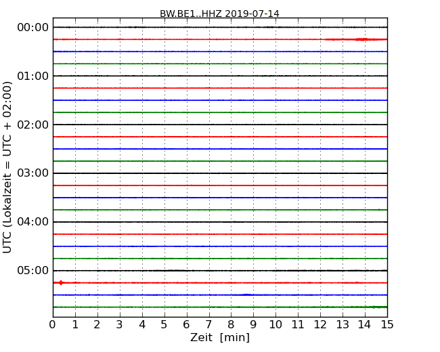Click x-axis tick label 10
The width and height of the screenshot is (440, 352).
click(x=276, y=325)
